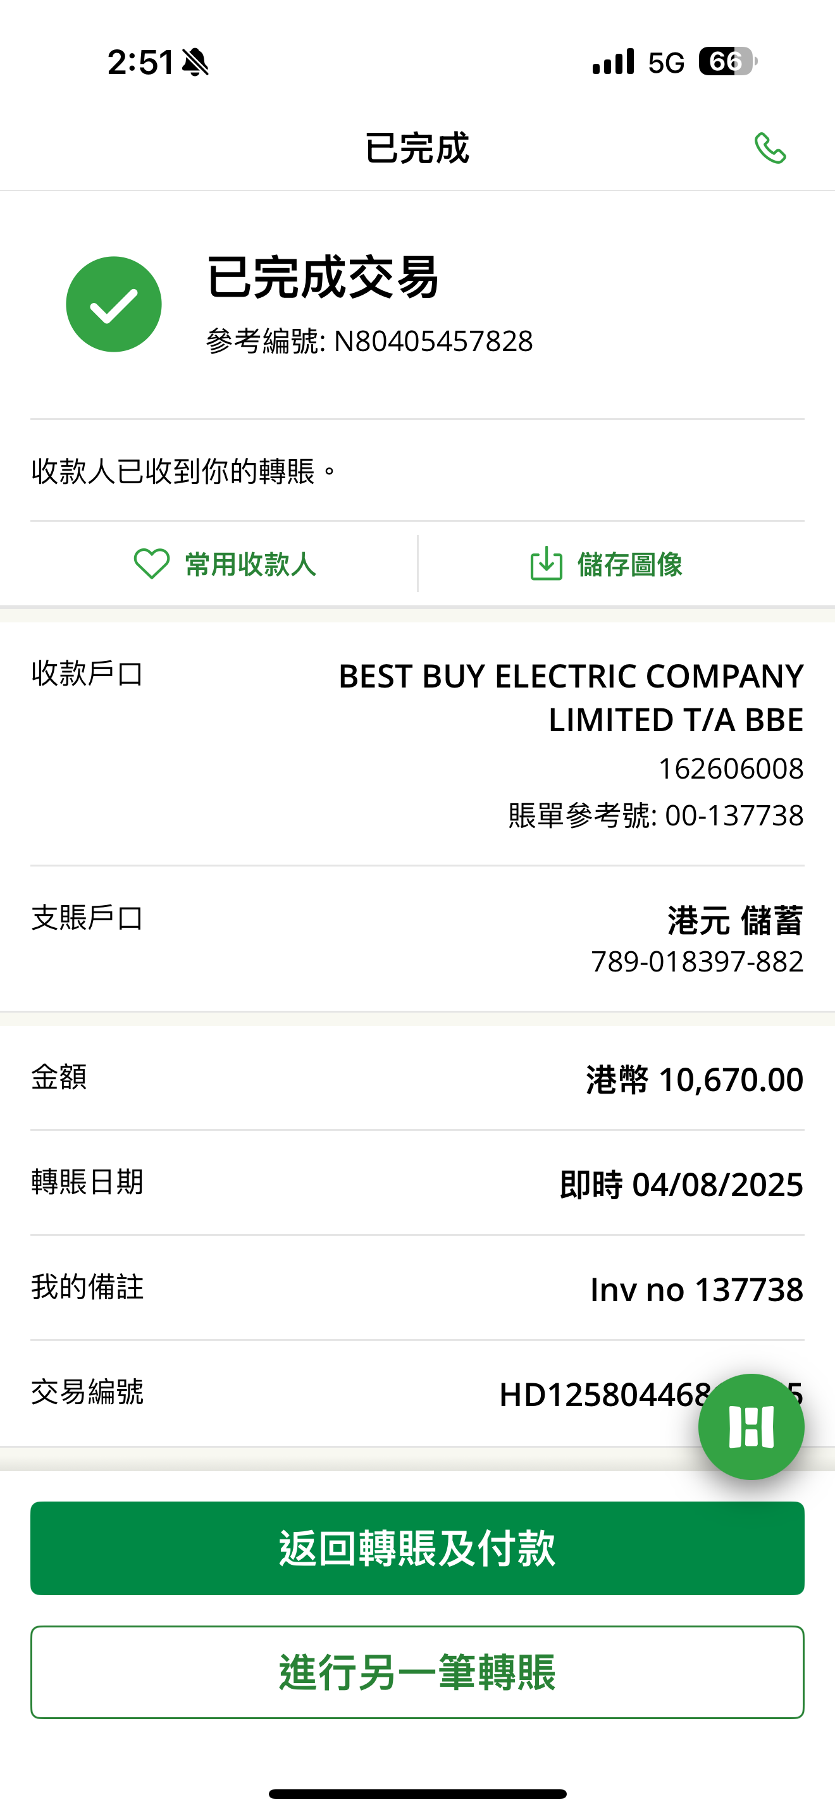The width and height of the screenshot is (835, 1814).
Task: Tap payee name BEST BUY ELECTRIC COMPANY
Action: (571, 677)
